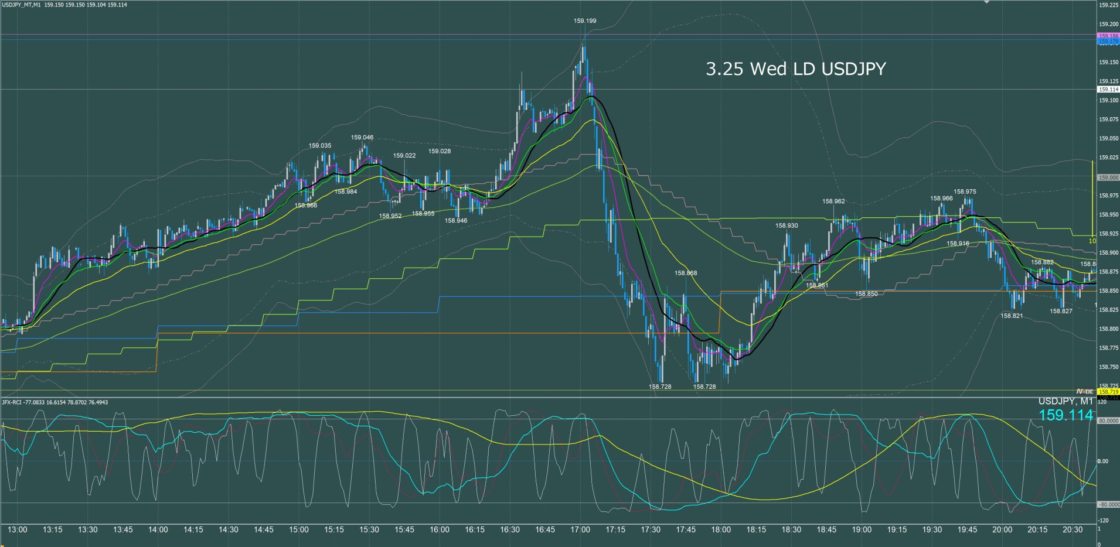The height and width of the screenshot is (547, 1120).
Task: Click the 158.821 swing low label
Action: point(1011,316)
